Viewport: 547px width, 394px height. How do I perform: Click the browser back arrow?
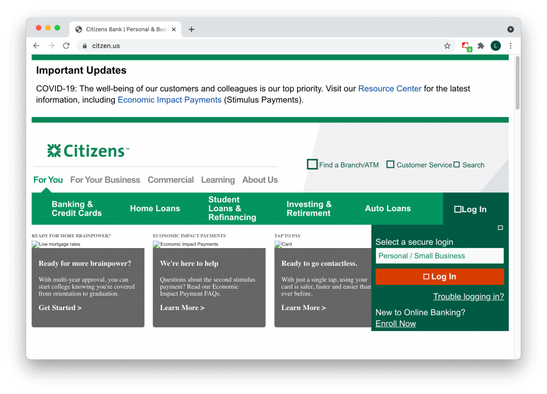(36, 46)
